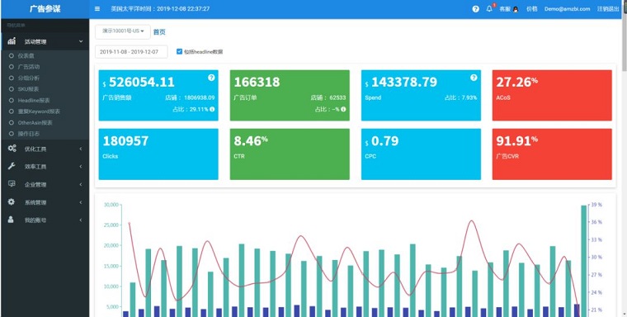Toggle the hamburger sidebar menu icon

(97, 9)
